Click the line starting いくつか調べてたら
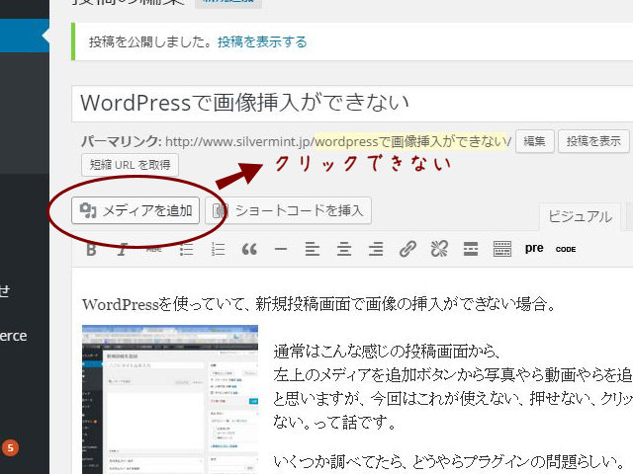 [449, 462]
